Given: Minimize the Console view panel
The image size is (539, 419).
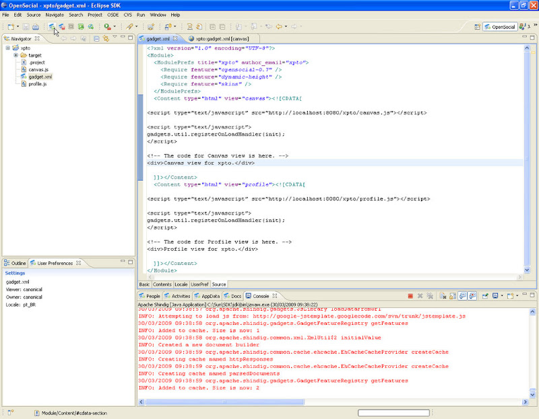Looking at the screenshot, I should (525, 295).
